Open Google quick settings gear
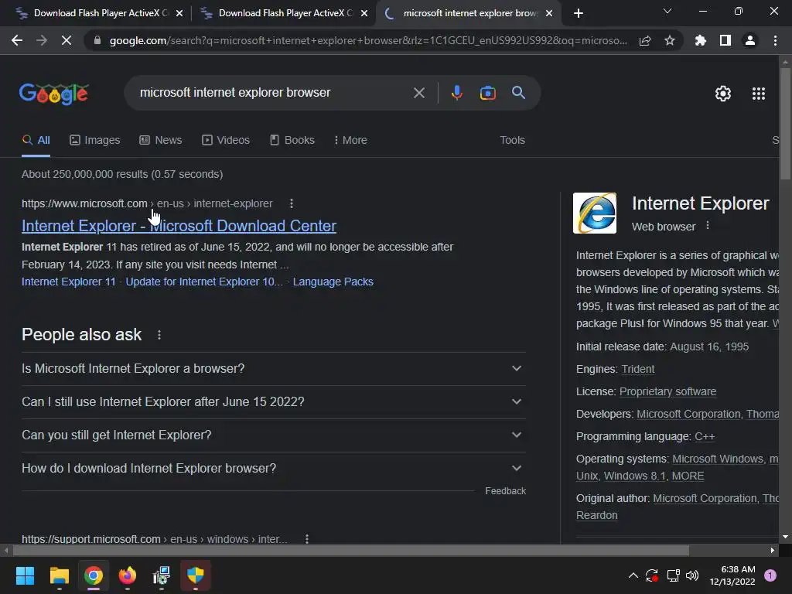Viewport: 792px width, 594px height. 723,94
